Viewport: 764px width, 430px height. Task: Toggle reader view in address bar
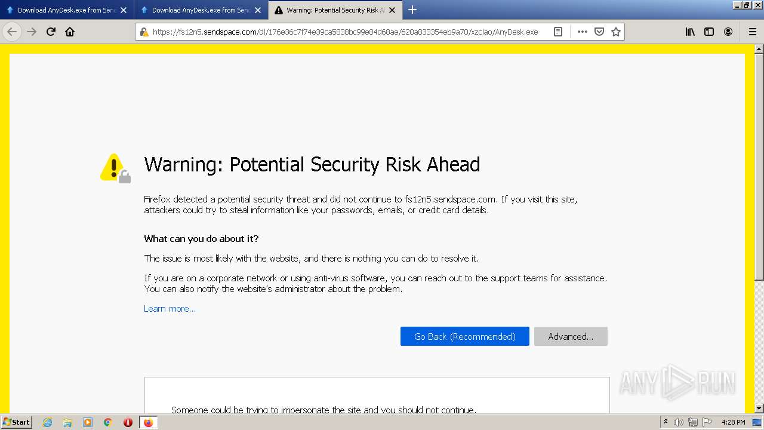tap(558, 32)
